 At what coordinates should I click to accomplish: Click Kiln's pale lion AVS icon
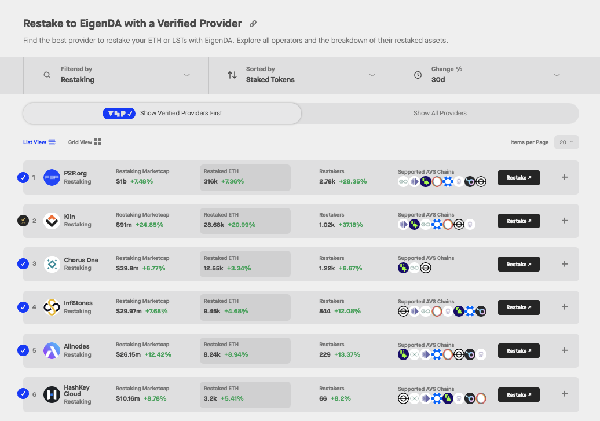[470, 225]
